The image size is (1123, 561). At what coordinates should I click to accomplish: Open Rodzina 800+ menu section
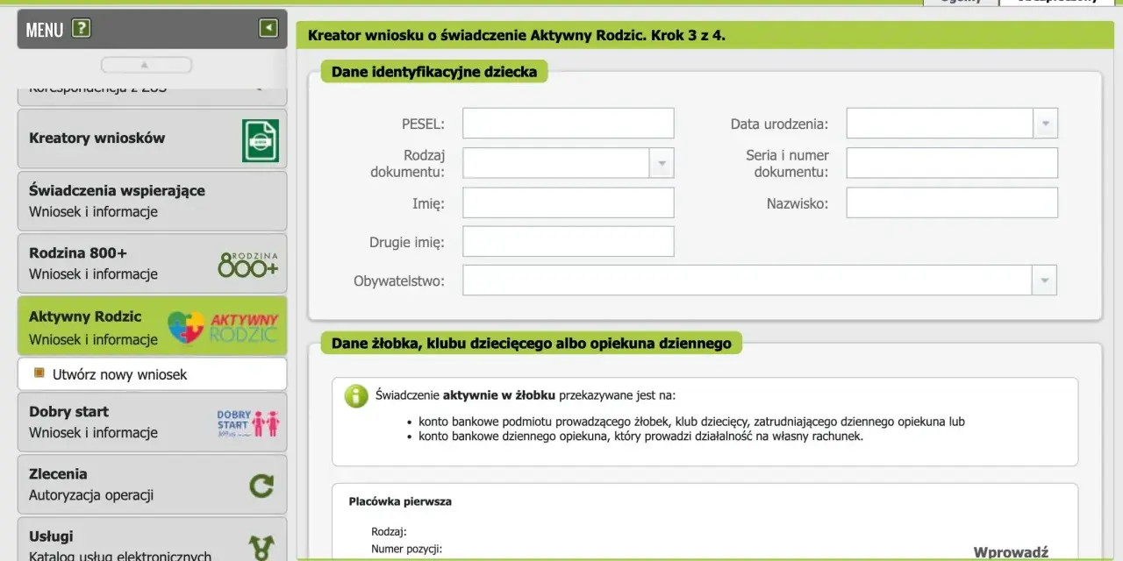(152, 263)
